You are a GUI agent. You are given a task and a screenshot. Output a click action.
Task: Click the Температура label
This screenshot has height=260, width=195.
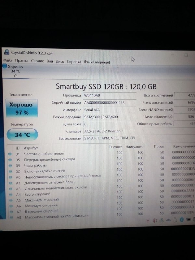(x=21, y=124)
